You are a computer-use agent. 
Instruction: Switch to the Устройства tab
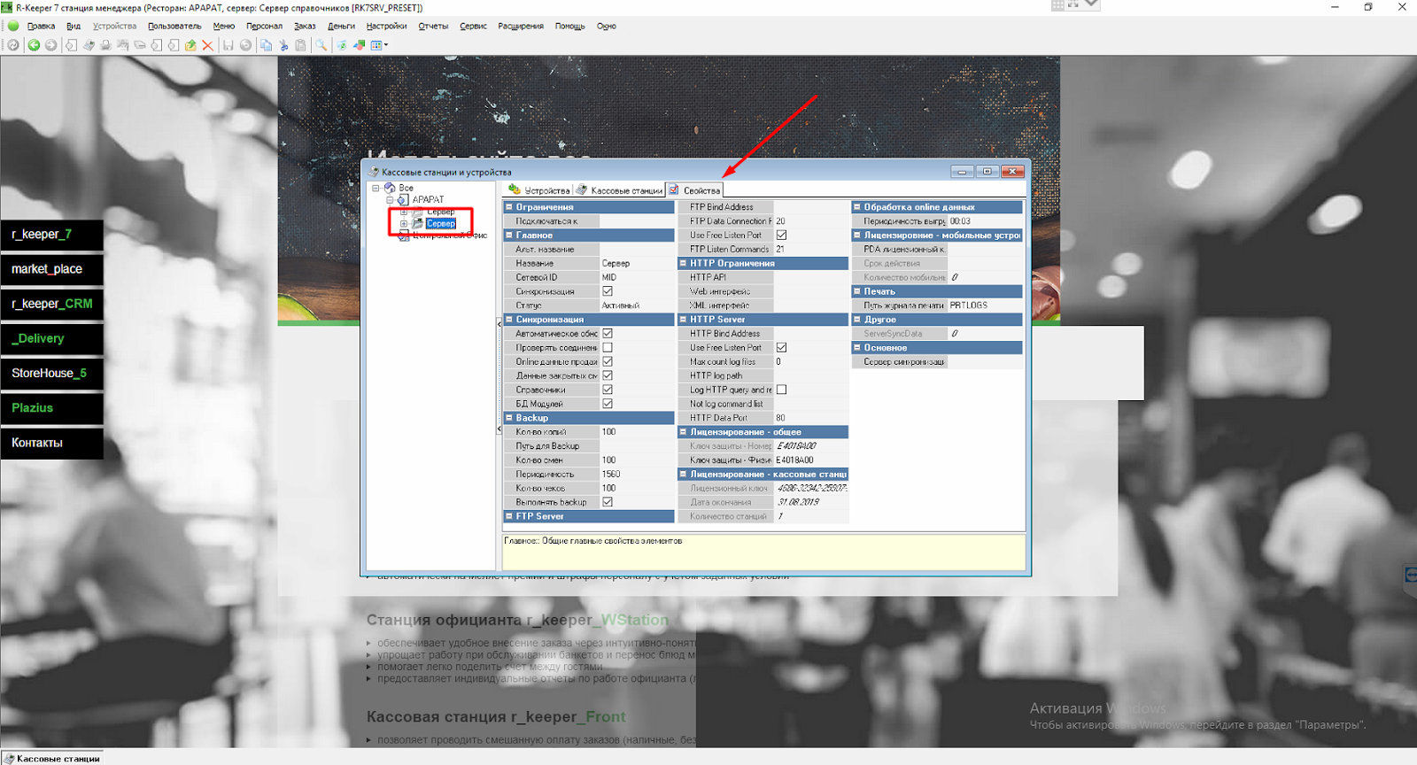[539, 190]
